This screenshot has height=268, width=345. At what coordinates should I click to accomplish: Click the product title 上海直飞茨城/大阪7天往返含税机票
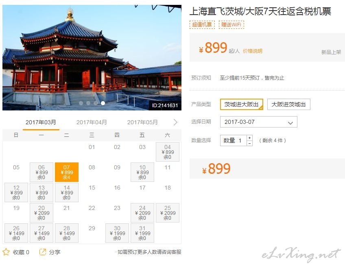(260, 11)
